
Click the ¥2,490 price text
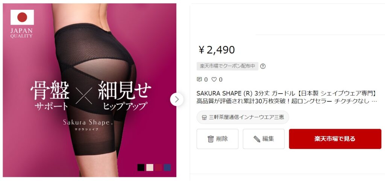(x=217, y=50)
